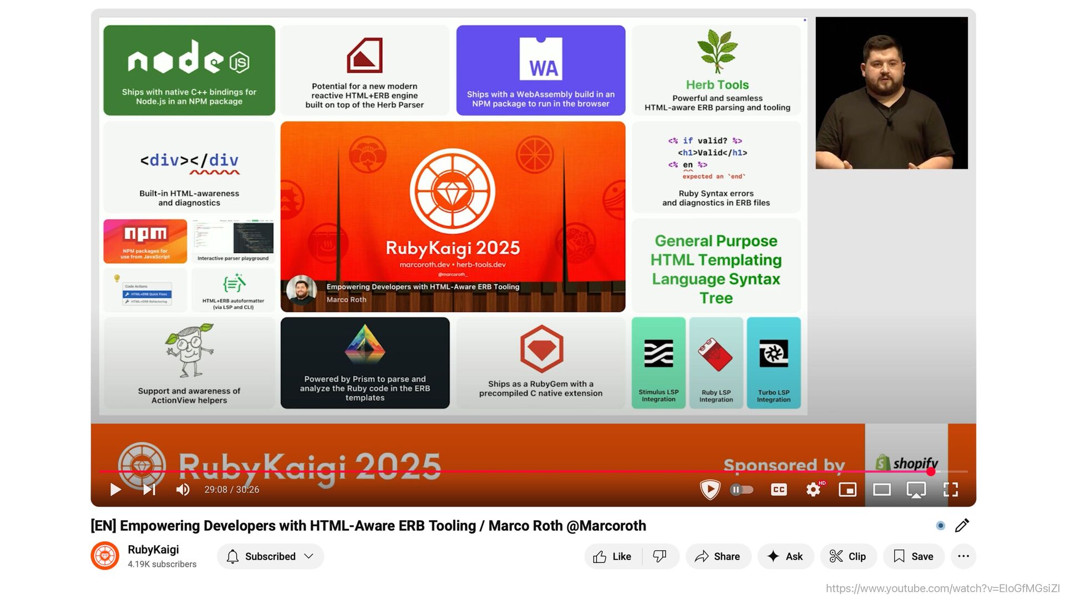Open the more actions menu
This screenshot has width=1065, height=599.
963,556
